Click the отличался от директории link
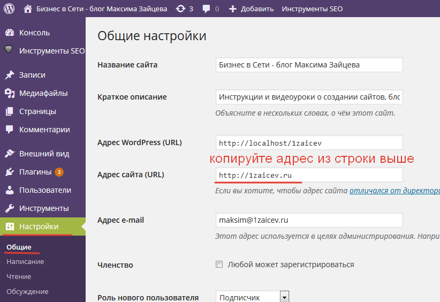Viewport: 440px width, 302px height. pyautogui.click(x=394, y=191)
